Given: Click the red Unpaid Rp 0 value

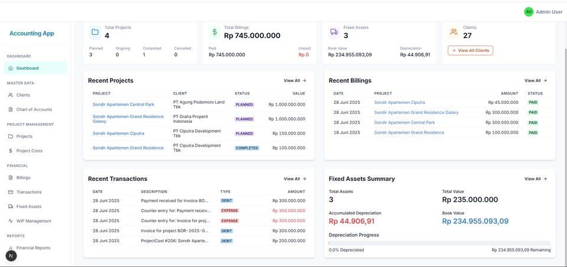Looking at the screenshot, I should 304,55.
